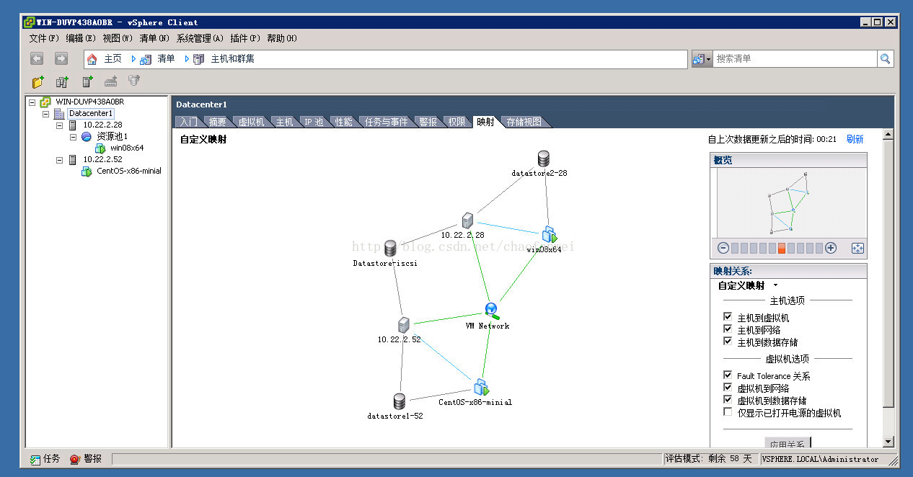The height and width of the screenshot is (477, 913).
Task: Collapse the Datacenter1 tree node
Action: click(46, 114)
